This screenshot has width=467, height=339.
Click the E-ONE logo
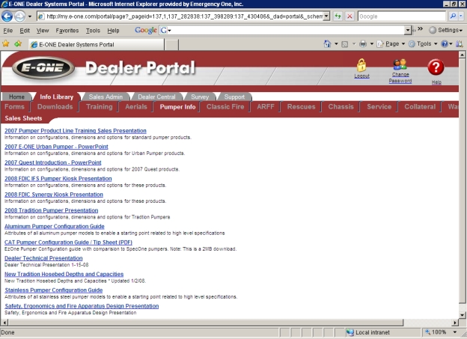point(43,68)
